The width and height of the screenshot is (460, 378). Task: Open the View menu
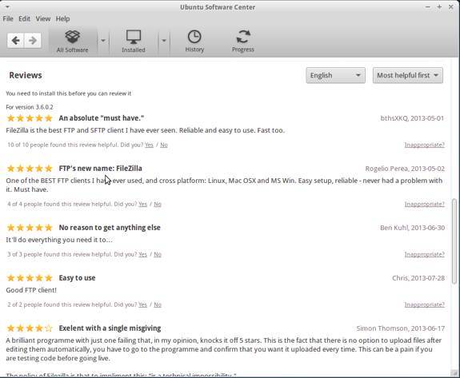(43, 18)
